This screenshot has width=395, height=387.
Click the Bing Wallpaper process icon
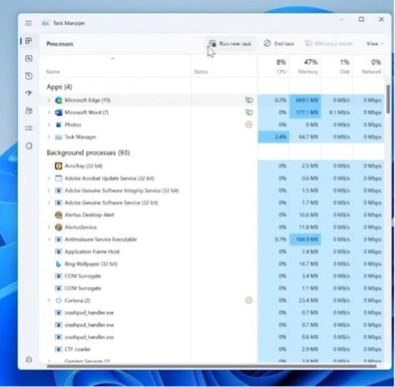click(59, 264)
